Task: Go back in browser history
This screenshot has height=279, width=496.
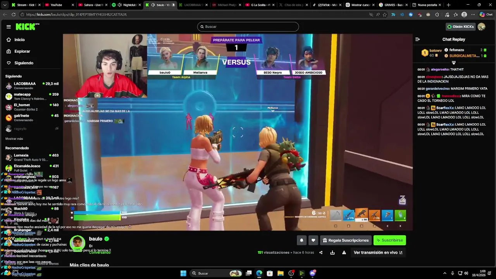Action: click(5, 14)
